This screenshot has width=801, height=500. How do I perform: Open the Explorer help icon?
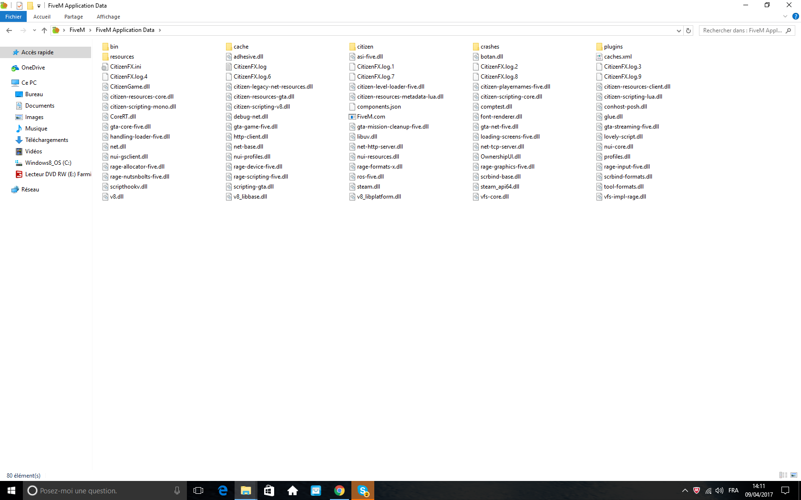point(795,17)
